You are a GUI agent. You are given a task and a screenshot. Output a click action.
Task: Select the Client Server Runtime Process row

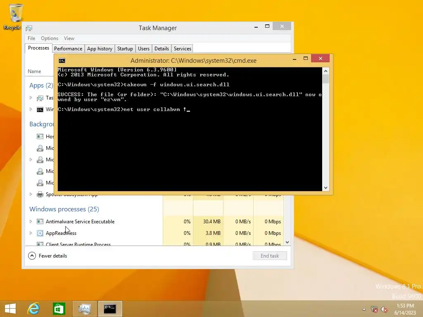(154, 243)
